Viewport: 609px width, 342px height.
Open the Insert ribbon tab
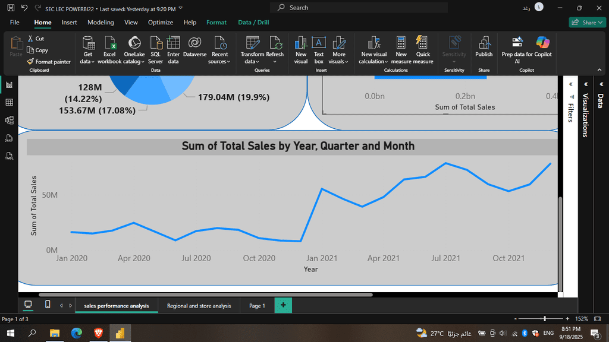[x=69, y=23]
